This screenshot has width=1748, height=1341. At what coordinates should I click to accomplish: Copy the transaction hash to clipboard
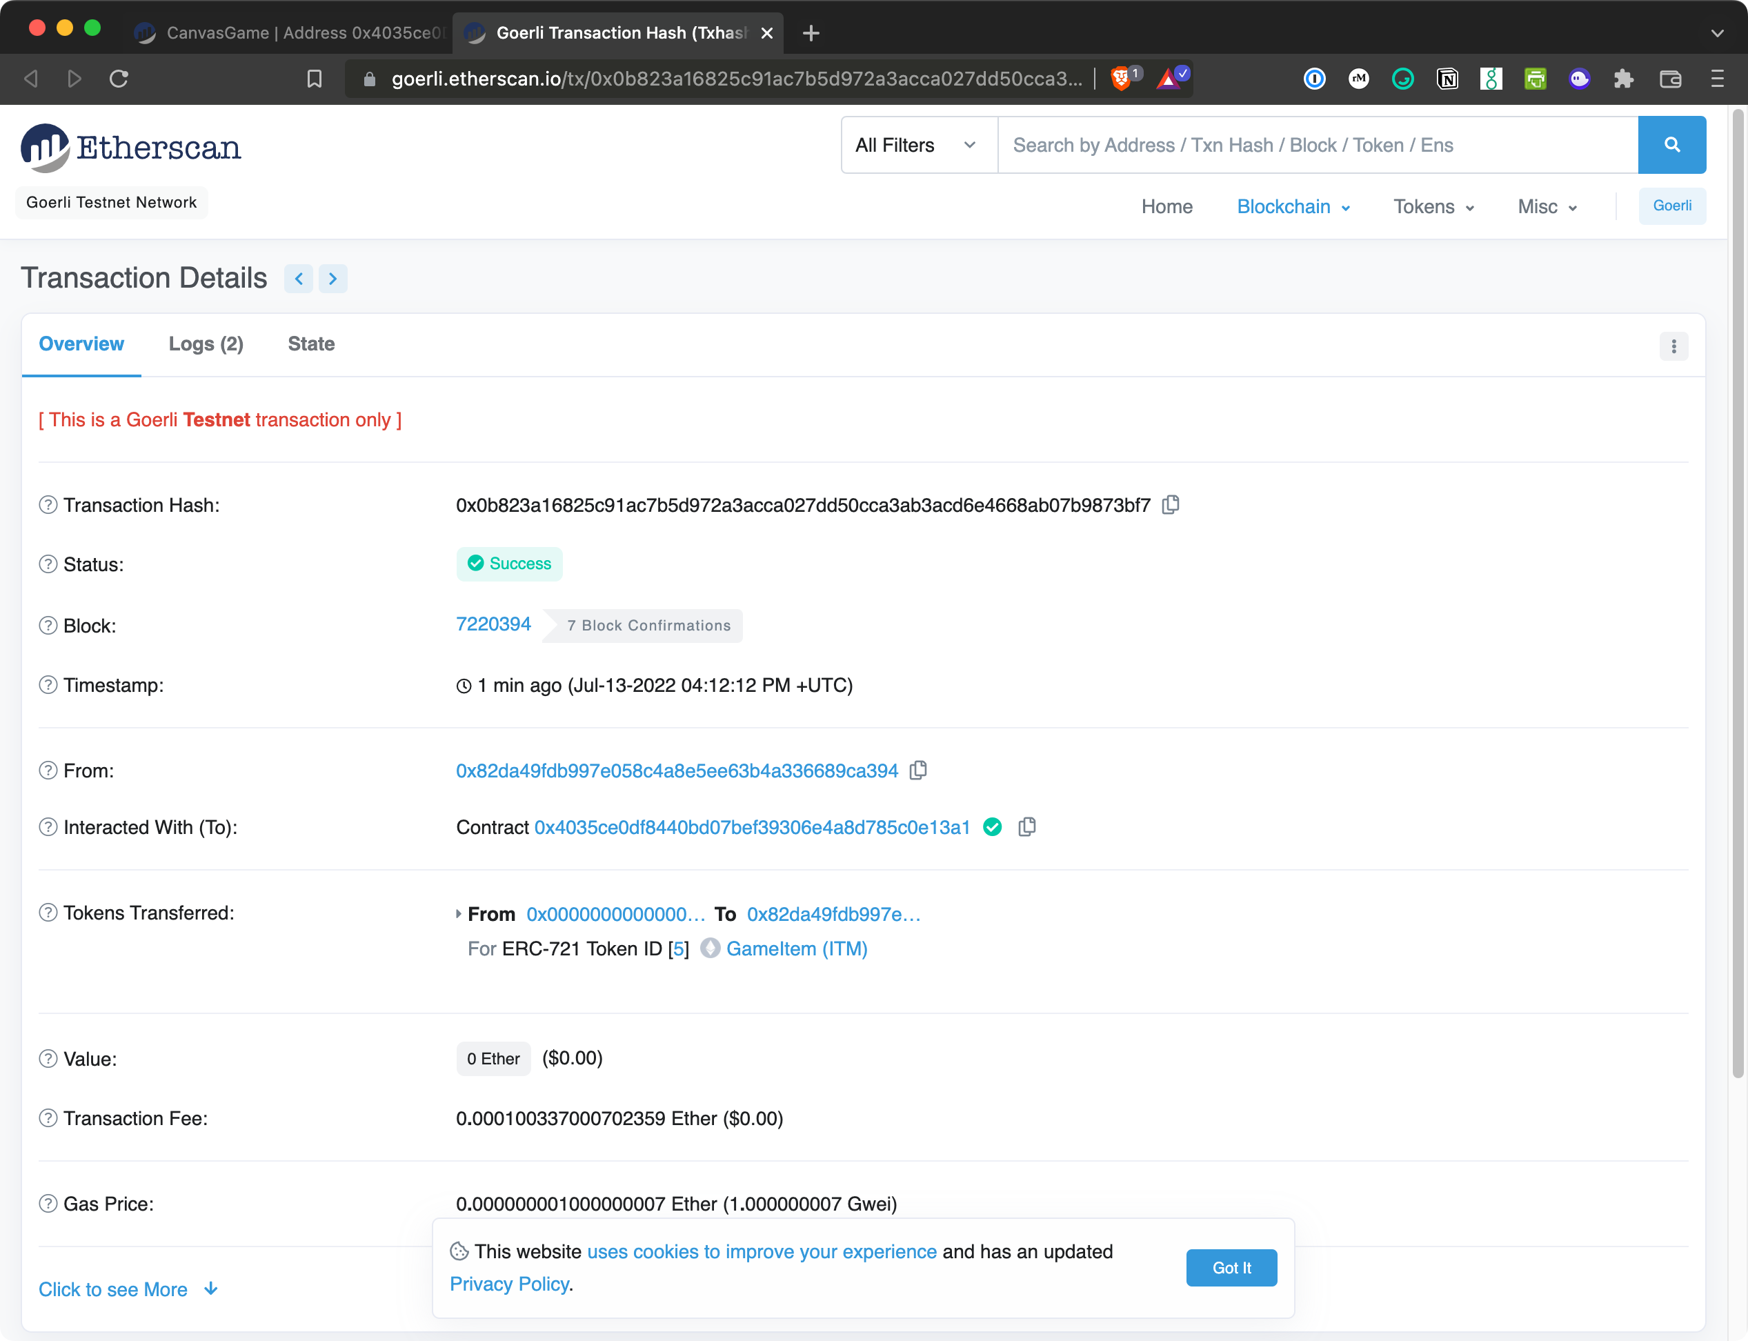[x=1170, y=504]
